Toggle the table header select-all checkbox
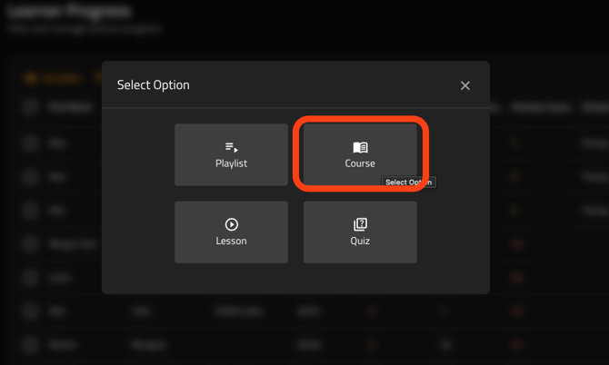 coord(31,107)
